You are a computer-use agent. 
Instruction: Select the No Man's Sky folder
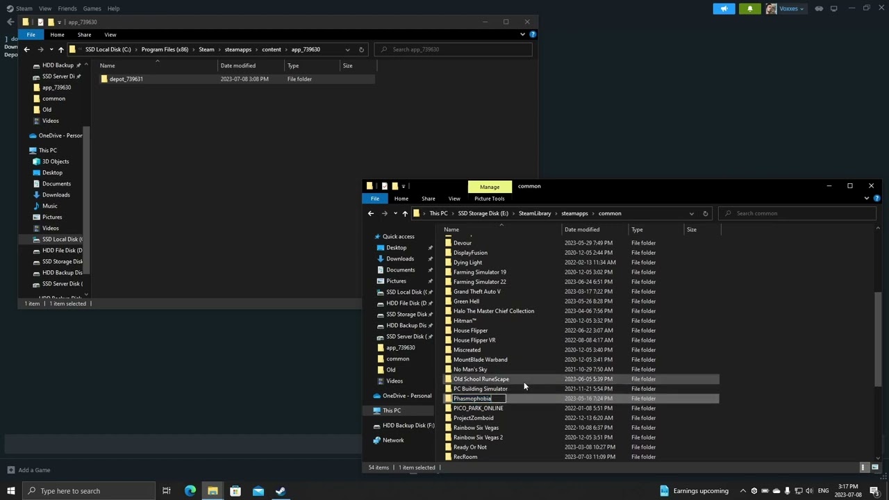coord(470,369)
